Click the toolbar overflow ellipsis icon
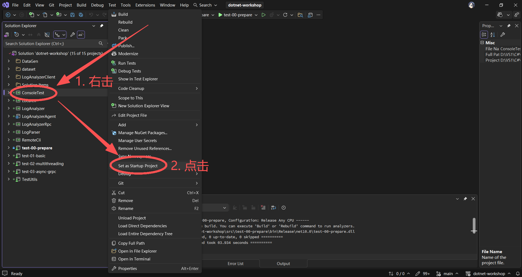Image resolution: width=522 pixels, height=277 pixels. [319, 15]
